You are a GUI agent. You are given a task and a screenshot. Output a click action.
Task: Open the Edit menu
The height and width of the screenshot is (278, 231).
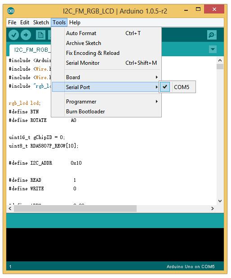click(25, 22)
